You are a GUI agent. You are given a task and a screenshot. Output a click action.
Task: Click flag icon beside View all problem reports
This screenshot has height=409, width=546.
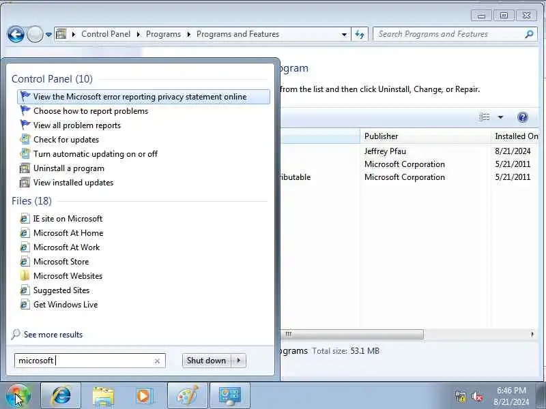[25, 125]
